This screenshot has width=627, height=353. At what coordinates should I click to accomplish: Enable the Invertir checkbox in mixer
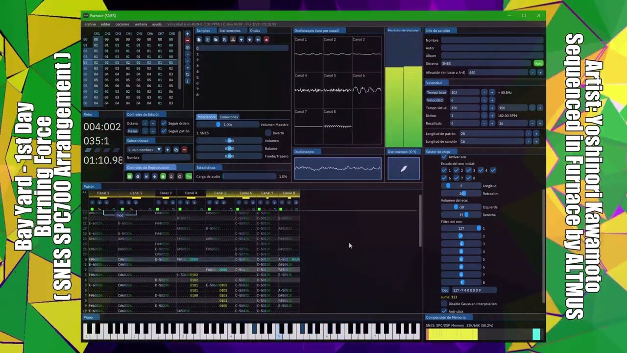point(268,133)
